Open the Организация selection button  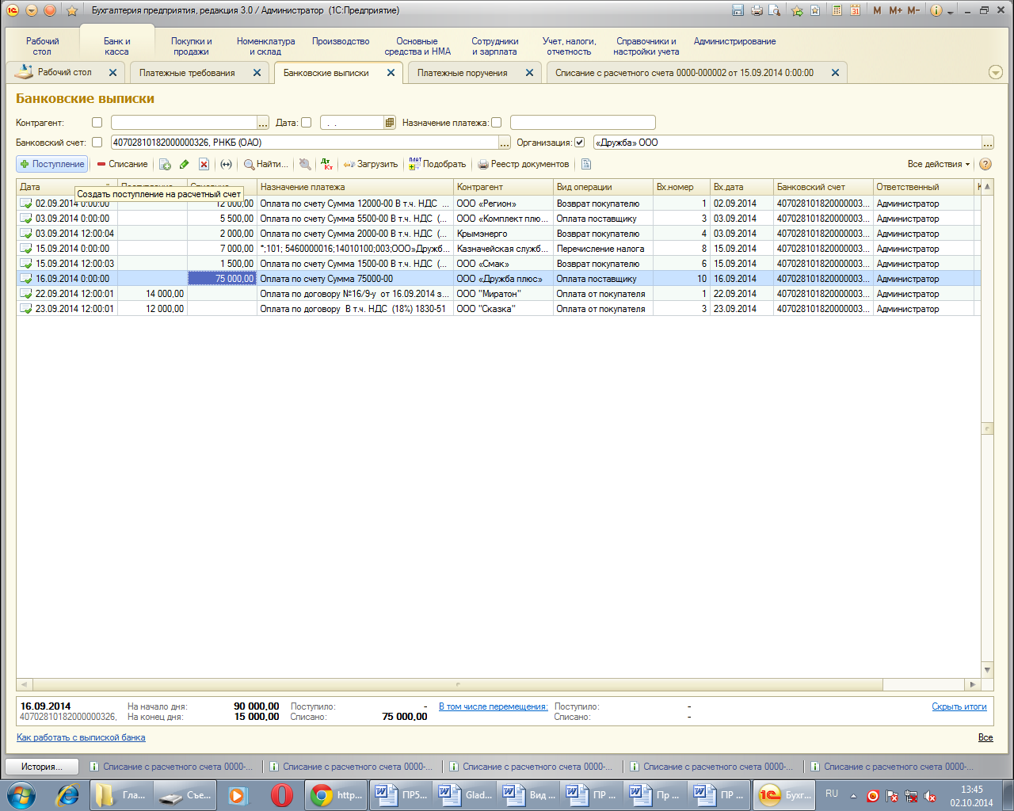click(x=987, y=143)
